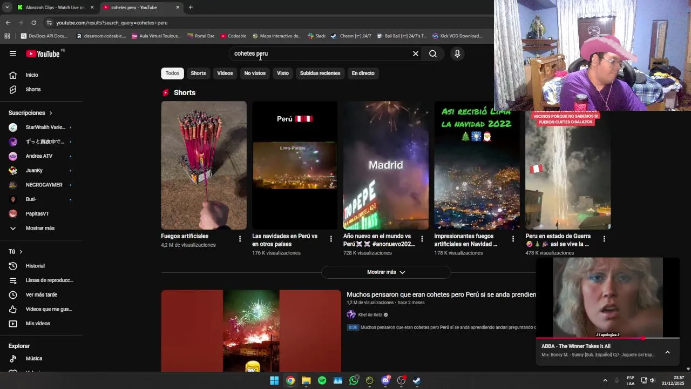The height and width of the screenshot is (389, 691).
Task: Expand Mostrar más shorts button
Action: [x=386, y=272]
